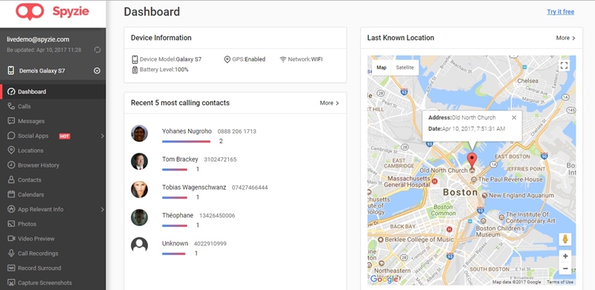This screenshot has height=290, width=595.
Task: Click the Street View pegman icon
Action: 565,239
